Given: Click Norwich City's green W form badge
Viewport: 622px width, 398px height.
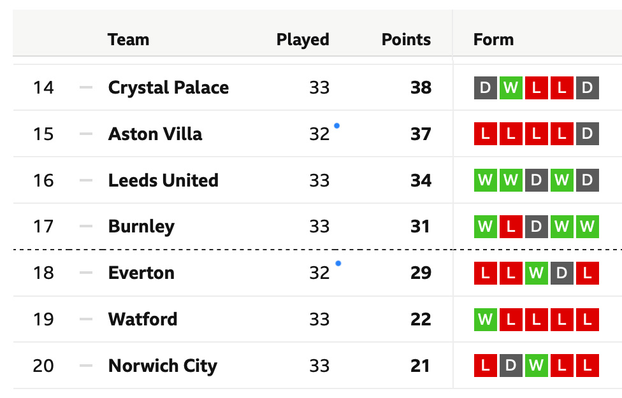Looking at the screenshot, I should pos(536,366).
